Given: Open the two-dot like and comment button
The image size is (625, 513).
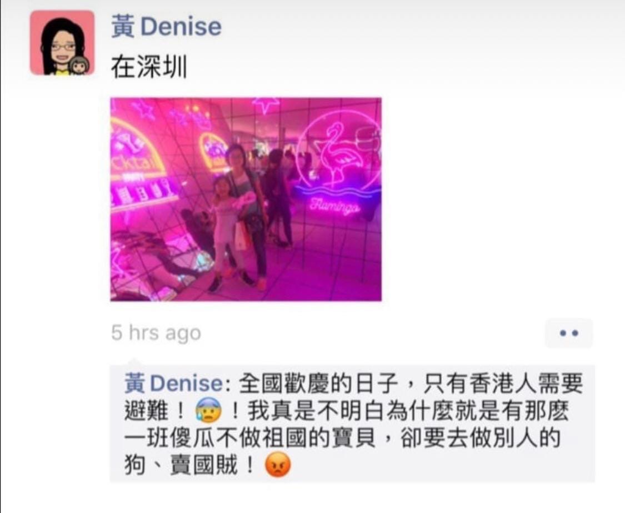Looking at the screenshot, I should point(569,333).
